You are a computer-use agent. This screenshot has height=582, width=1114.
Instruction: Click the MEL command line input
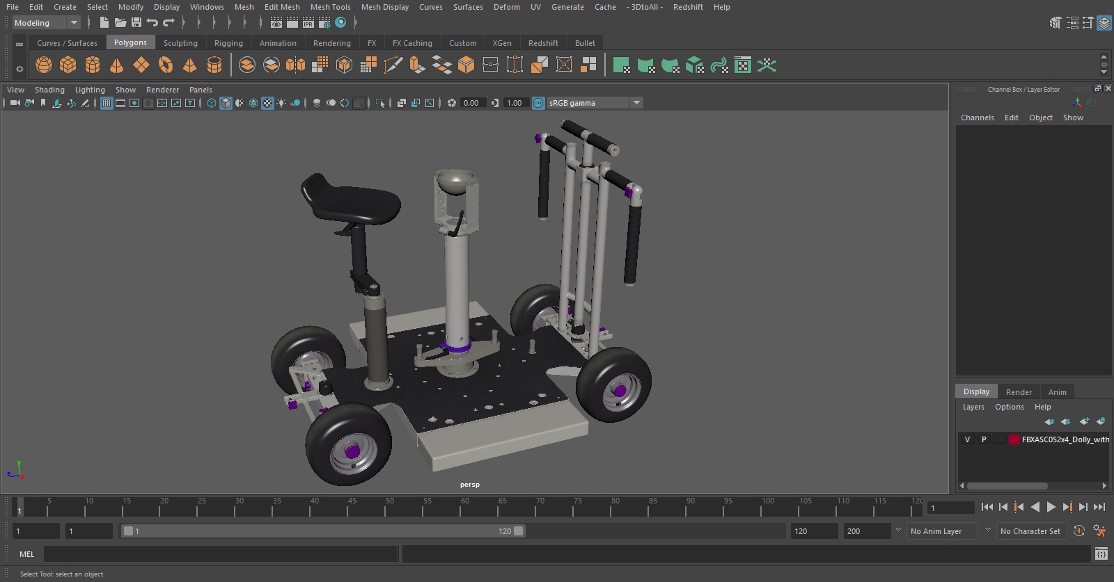221,554
